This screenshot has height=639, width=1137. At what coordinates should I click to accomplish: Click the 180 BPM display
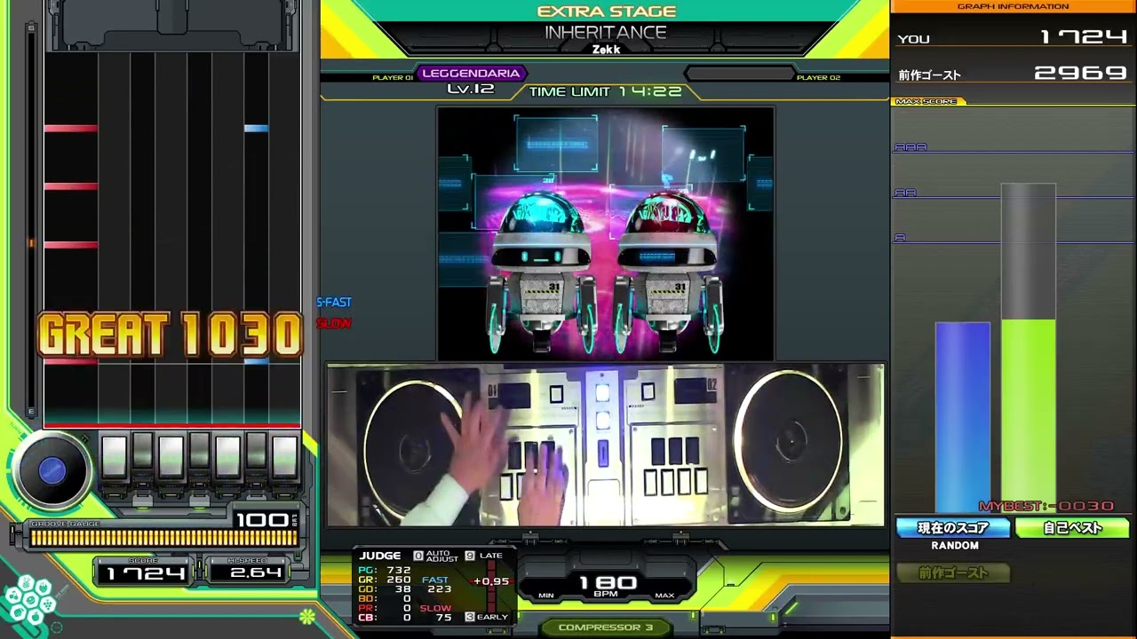(x=608, y=585)
